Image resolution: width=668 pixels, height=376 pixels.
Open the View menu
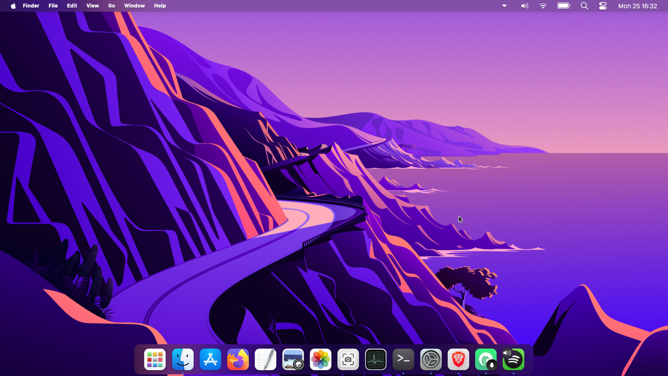(x=93, y=6)
